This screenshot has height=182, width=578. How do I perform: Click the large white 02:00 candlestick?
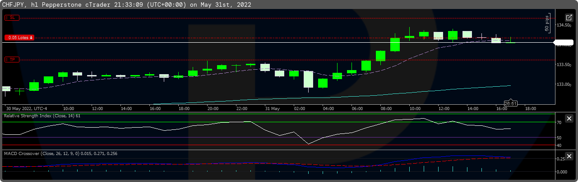pyautogui.click(x=308, y=79)
